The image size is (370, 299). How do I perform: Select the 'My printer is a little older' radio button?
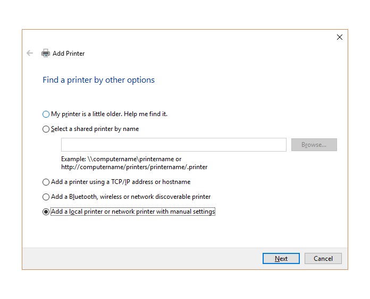46,114
